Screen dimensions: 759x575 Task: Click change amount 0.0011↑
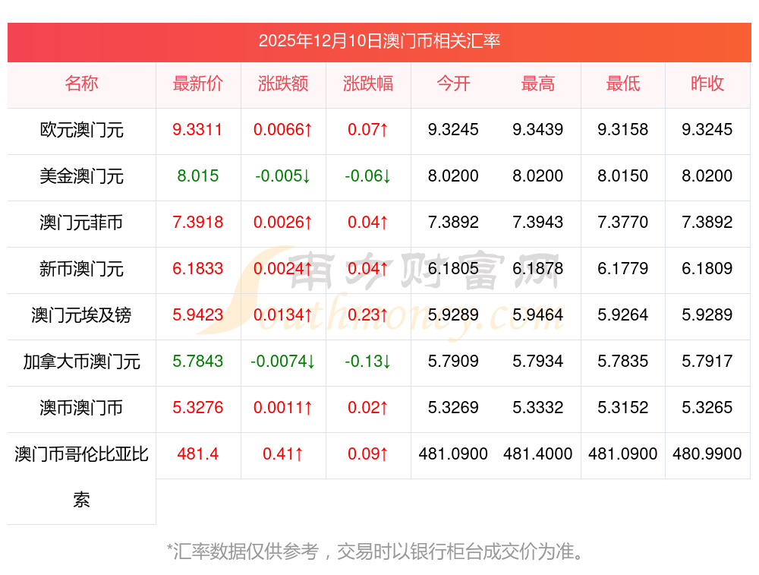click(283, 407)
